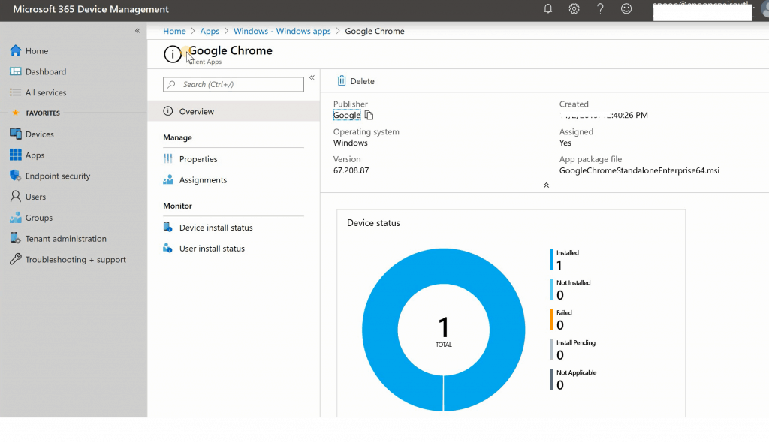Image resolution: width=769 pixels, height=443 pixels.
Task: Open Troubleshooting + support
Action: click(x=76, y=260)
